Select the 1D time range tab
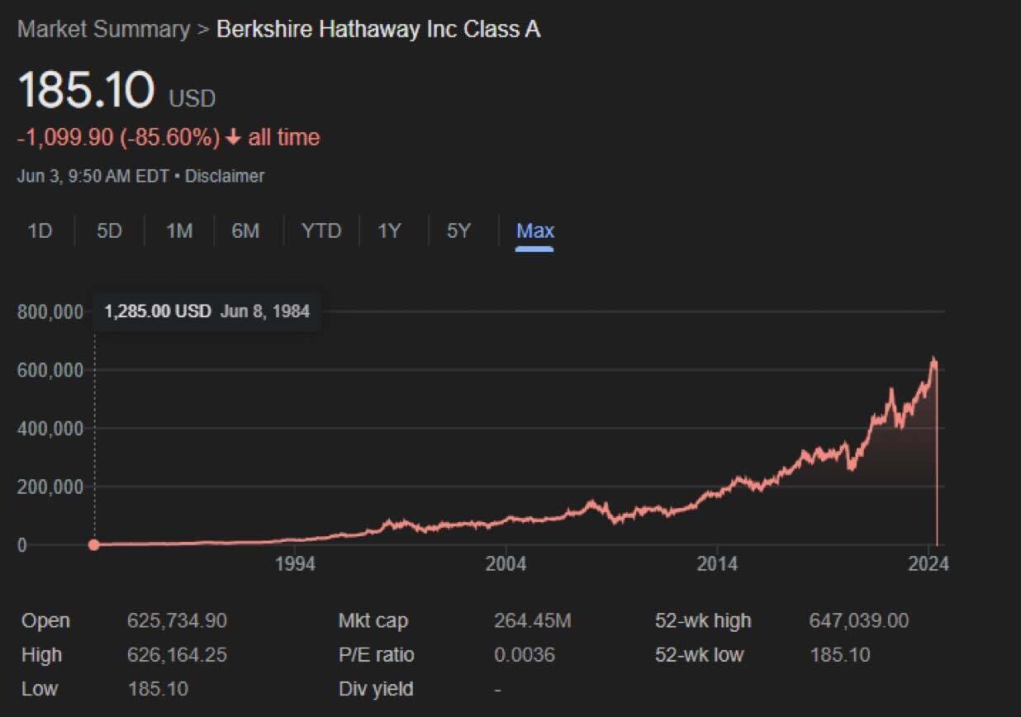The width and height of the screenshot is (1021, 717). tap(40, 231)
